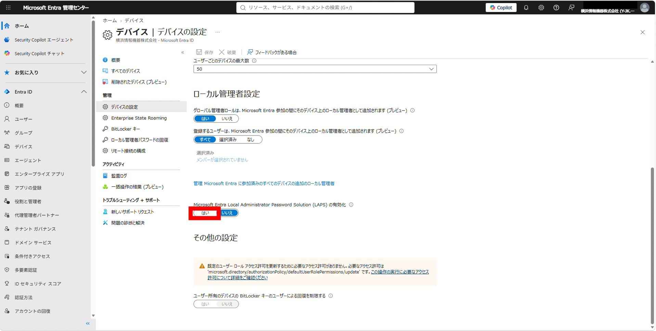Image resolution: width=656 pixels, height=331 pixels.
Task: Close the device settings blade
Action: point(642,32)
